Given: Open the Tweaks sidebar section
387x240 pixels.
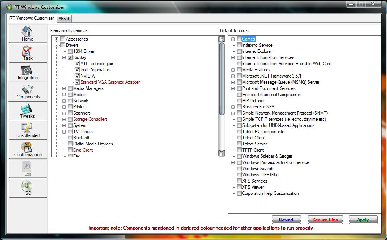Looking at the screenshot, I should coord(28,111).
